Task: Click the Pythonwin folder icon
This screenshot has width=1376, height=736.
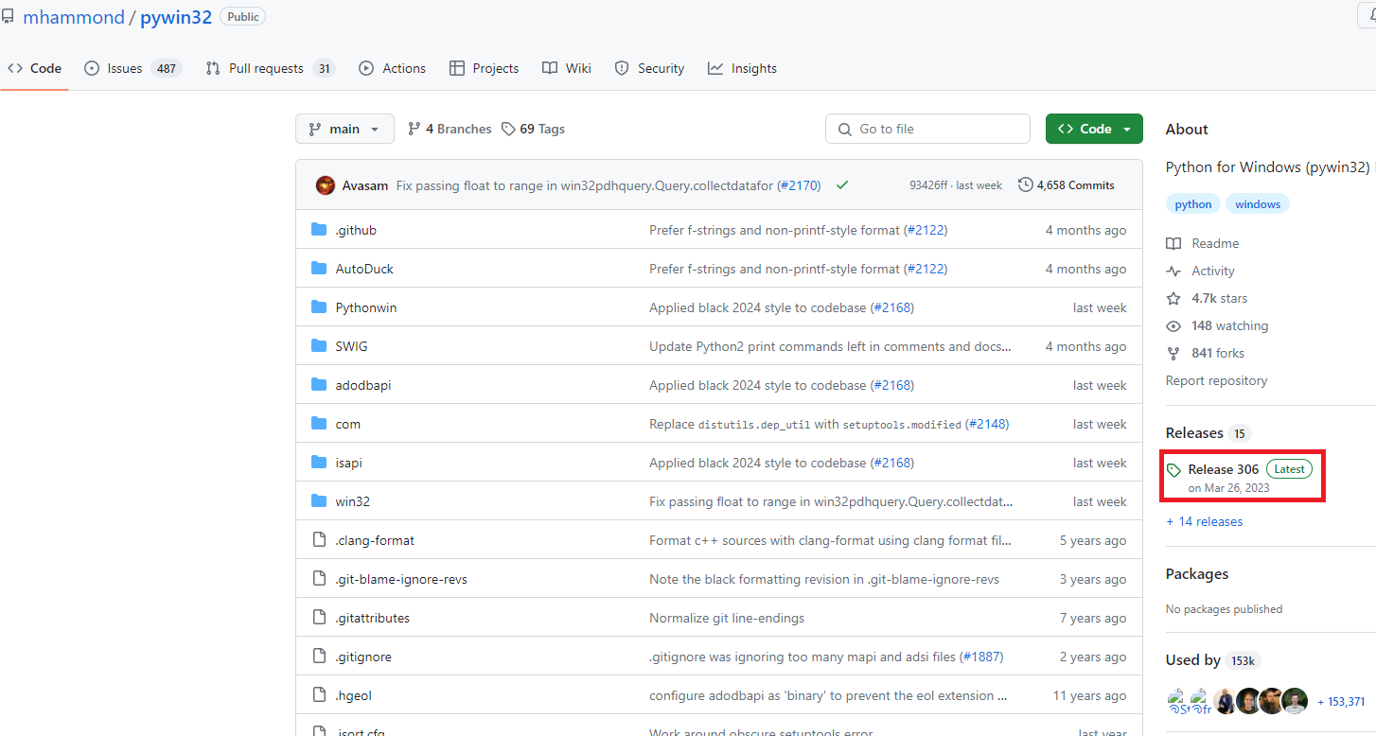Action: point(319,307)
